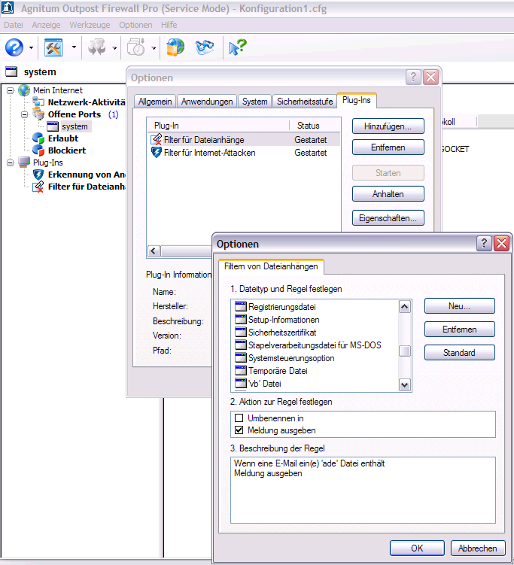The height and width of the screenshot is (565, 514).
Task: Select the Filter für Internet-Attacken row
Action: point(244,153)
